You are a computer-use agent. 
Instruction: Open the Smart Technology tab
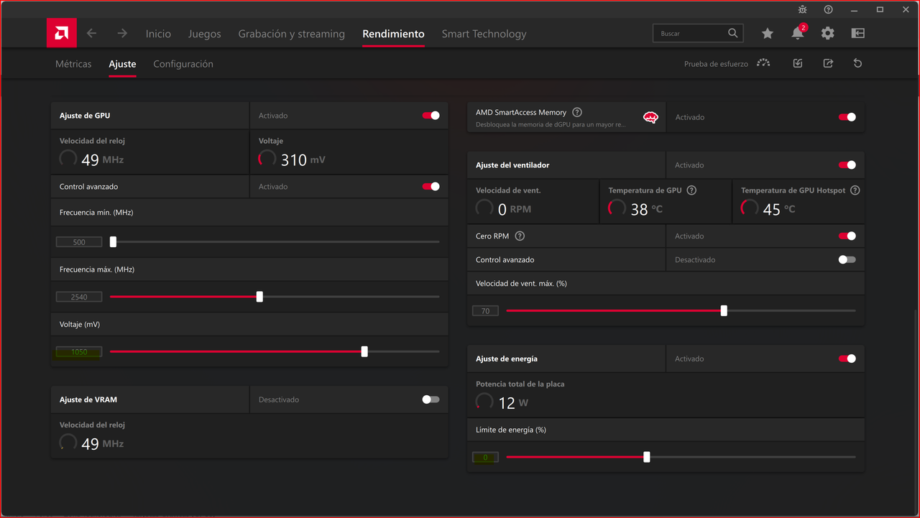(484, 34)
